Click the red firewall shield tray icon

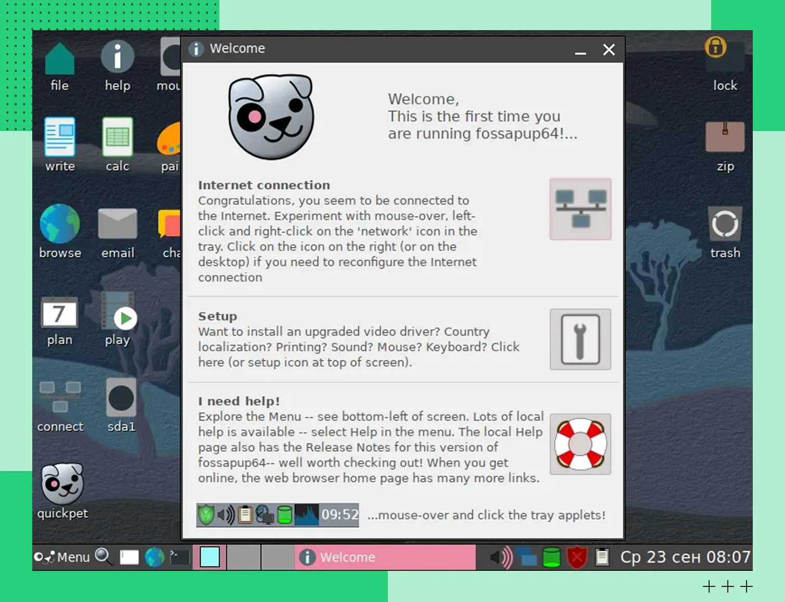[x=577, y=558]
